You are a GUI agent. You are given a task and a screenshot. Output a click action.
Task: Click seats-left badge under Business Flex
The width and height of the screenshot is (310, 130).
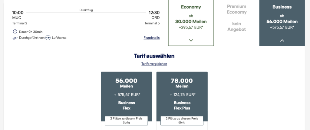point(127,120)
